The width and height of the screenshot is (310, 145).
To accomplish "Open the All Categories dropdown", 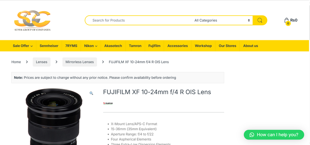I will tap(222, 20).
